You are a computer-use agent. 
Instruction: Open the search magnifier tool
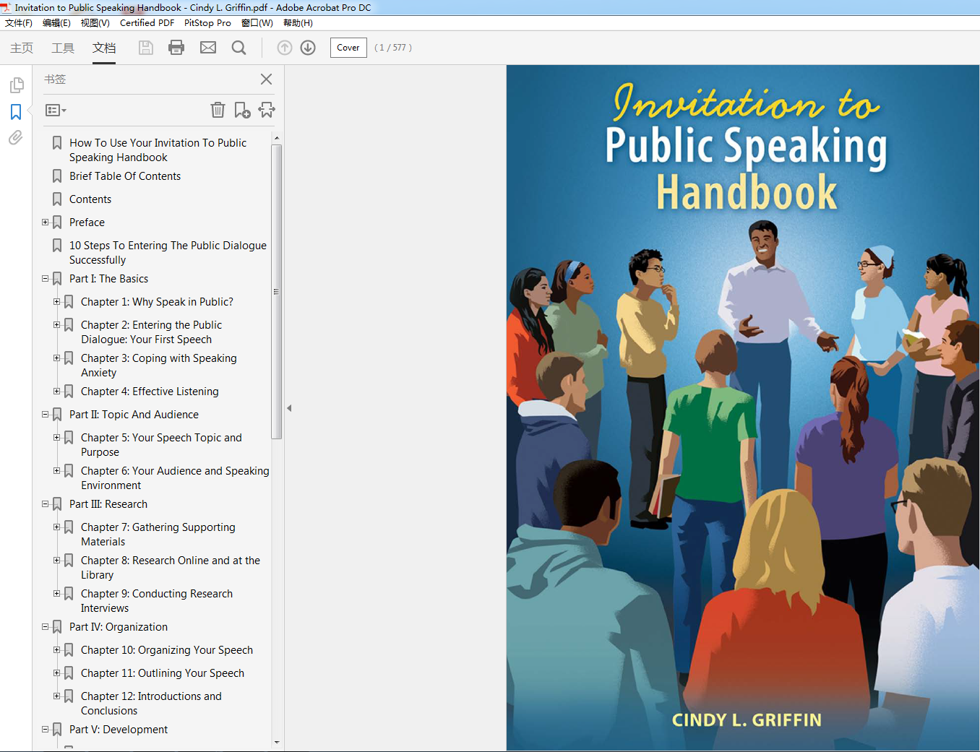[x=238, y=48]
